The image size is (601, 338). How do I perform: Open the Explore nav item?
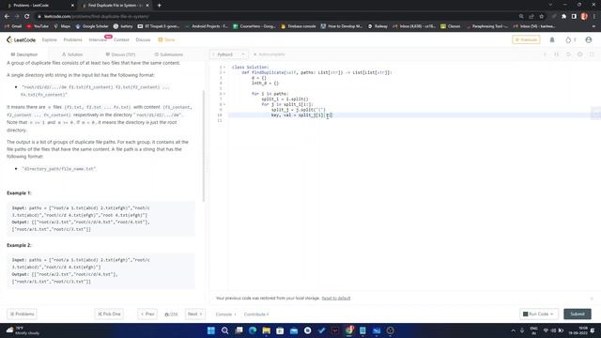coord(49,39)
